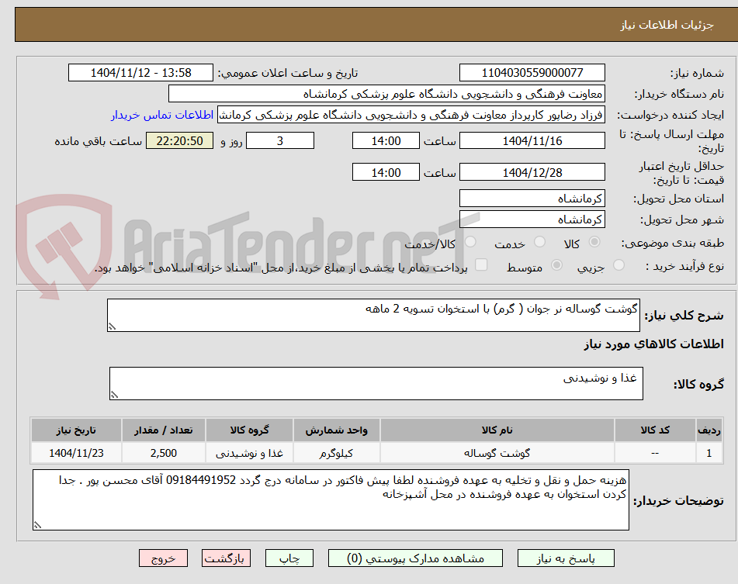This screenshot has height=584, width=738.
Task: Click the 'گوشت گوساله' item name cell
Action: tap(497, 453)
